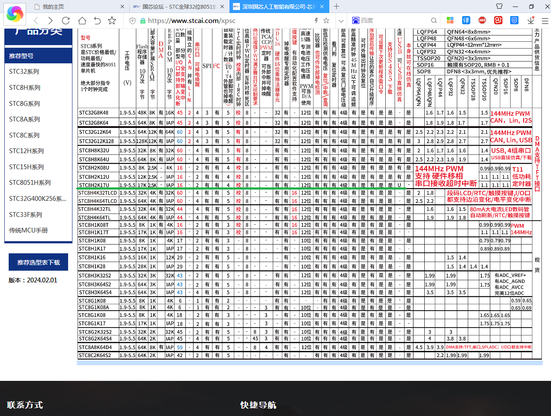Open the STC8051H系列 category
Viewport: 551px width, 416px height.
click(x=30, y=183)
